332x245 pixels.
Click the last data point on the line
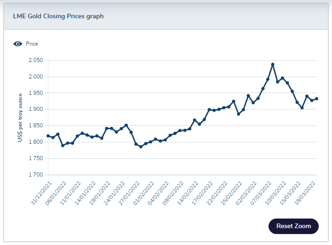click(316, 99)
